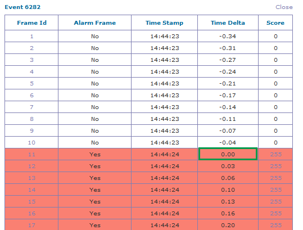Click time stamp 14:44:23 in row 5
Screen dimensions: 303x230
165,83
